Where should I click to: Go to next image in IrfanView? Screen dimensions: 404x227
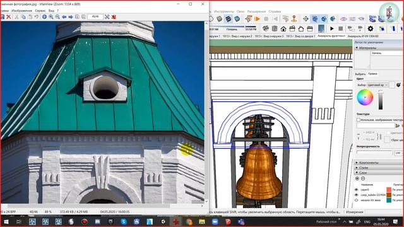click(x=70, y=17)
